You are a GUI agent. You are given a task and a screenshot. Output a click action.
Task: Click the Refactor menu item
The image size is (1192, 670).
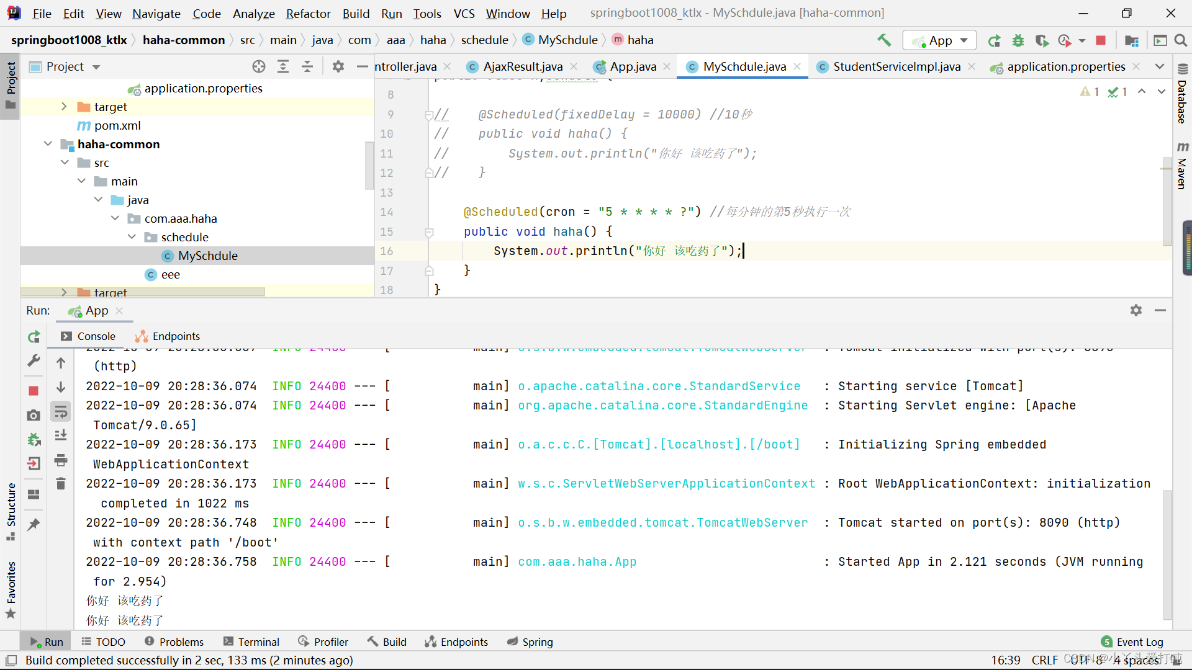[306, 12]
